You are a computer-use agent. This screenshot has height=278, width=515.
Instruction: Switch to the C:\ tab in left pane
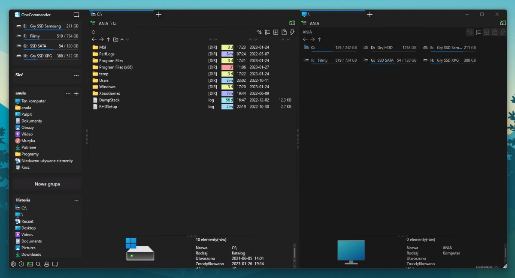(x=120, y=14)
